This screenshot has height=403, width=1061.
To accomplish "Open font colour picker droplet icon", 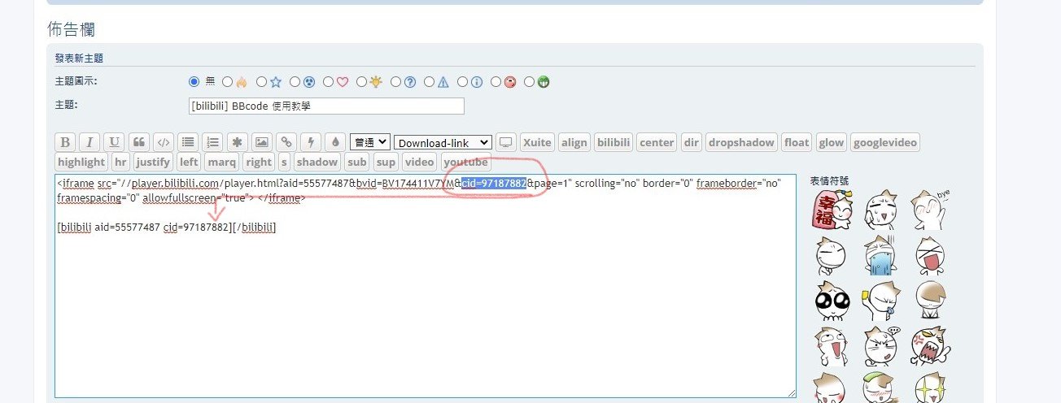I will (334, 142).
